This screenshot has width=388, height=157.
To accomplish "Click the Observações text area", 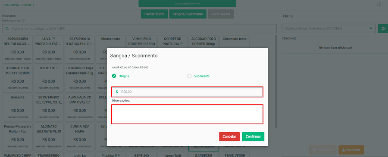I will coord(187,114).
